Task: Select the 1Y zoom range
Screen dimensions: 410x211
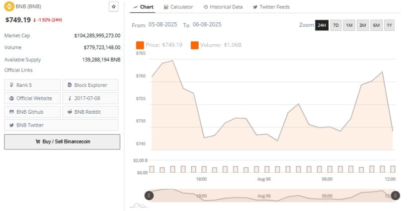Action: [x=389, y=25]
